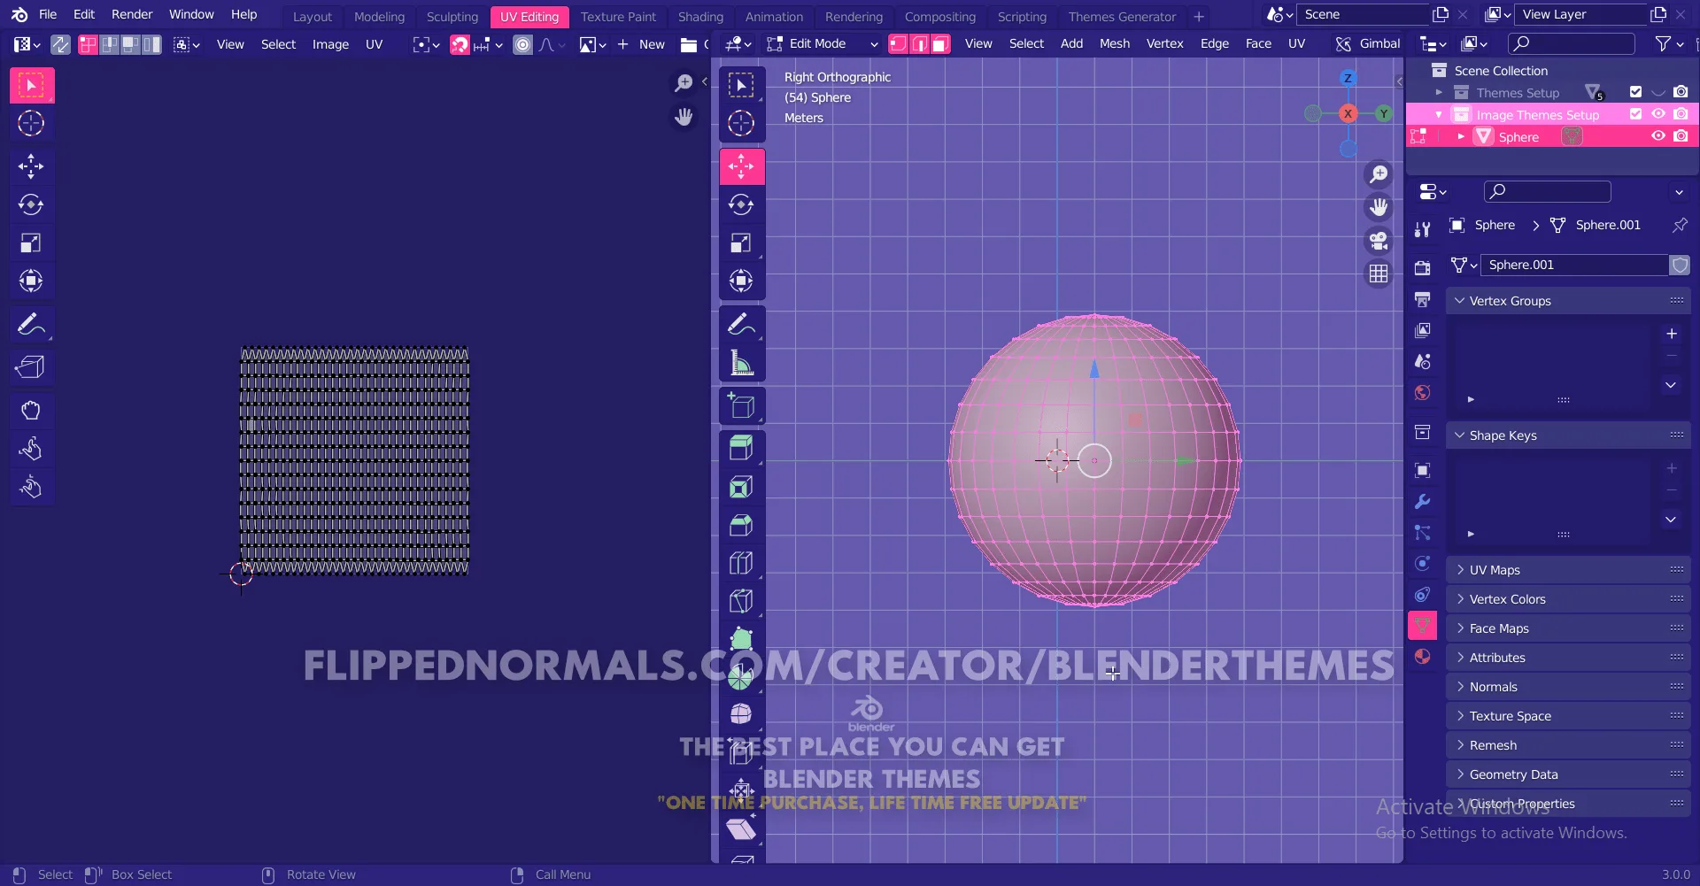Open the World properties tab
The image size is (1700, 886).
1423,392
